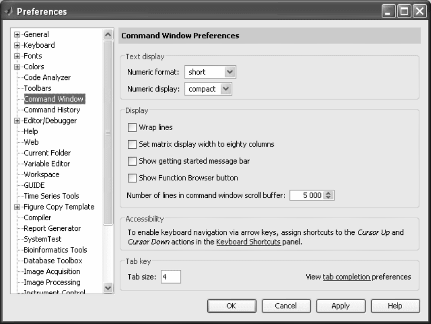Image resolution: width=431 pixels, height=324 pixels.
Task: Check Show getting started message bar
Action: click(x=132, y=161)
